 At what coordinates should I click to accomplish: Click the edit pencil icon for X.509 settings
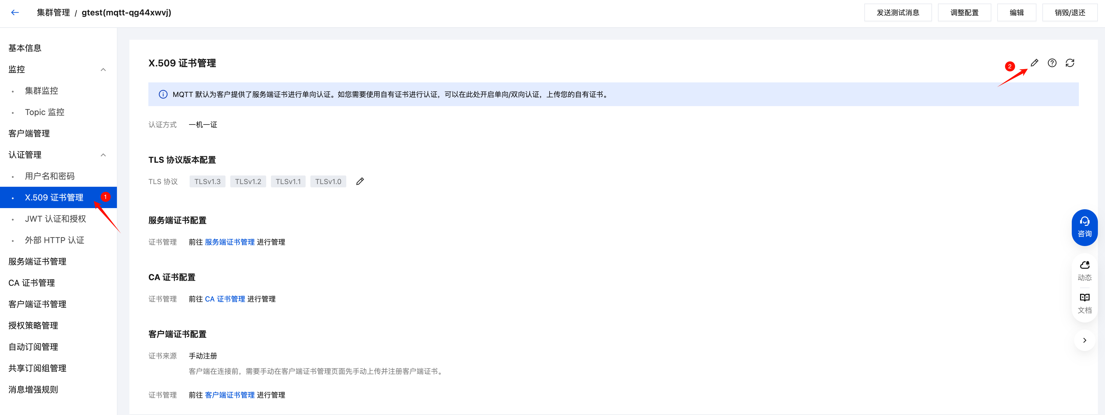(1034, 63)
